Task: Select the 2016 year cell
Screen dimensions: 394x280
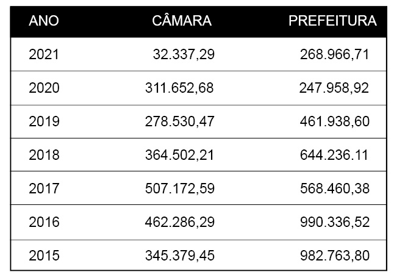Action: (44, 222)
